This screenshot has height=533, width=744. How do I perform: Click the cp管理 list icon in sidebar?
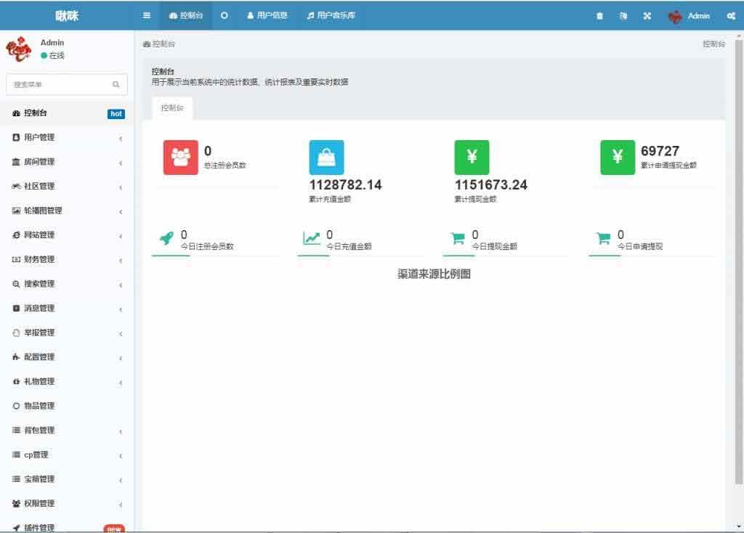(16, 455)
